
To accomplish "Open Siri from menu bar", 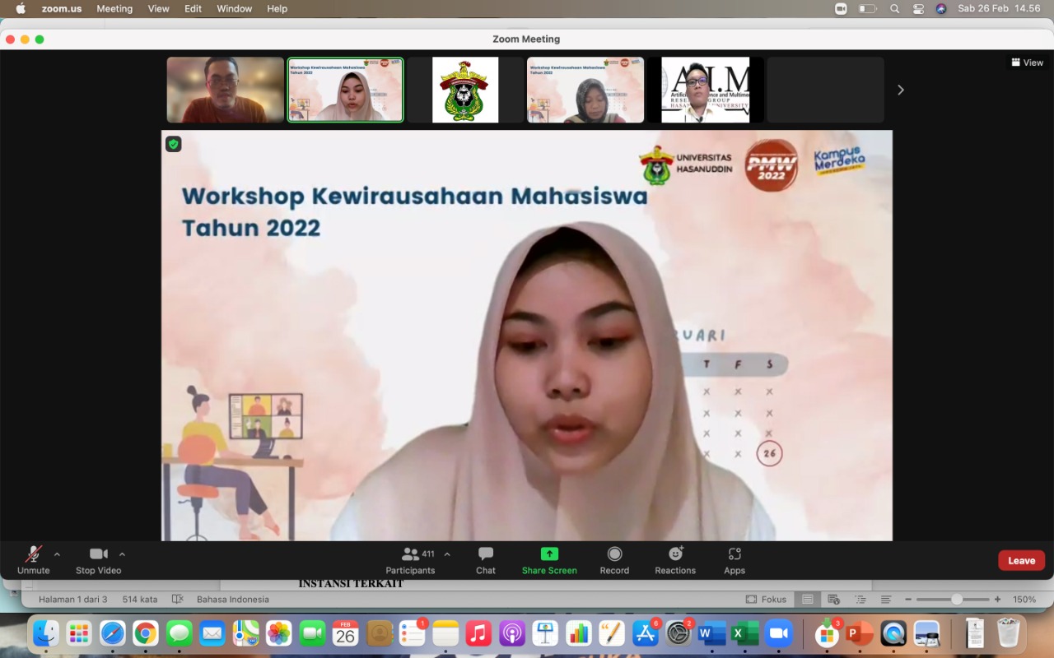I will [x=941, y=8].
